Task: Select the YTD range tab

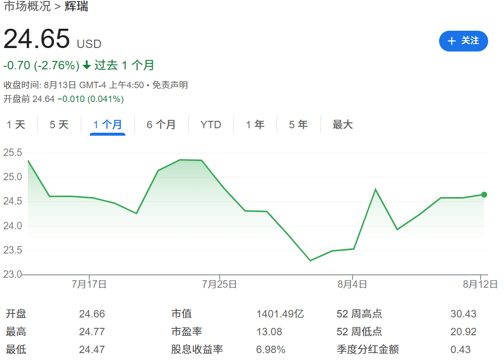Action: pos(211,125)
